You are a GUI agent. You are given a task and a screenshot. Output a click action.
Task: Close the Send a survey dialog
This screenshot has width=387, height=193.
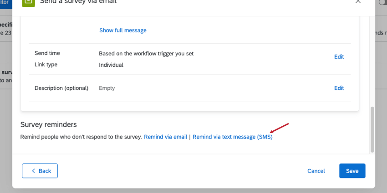click(358, 1)
